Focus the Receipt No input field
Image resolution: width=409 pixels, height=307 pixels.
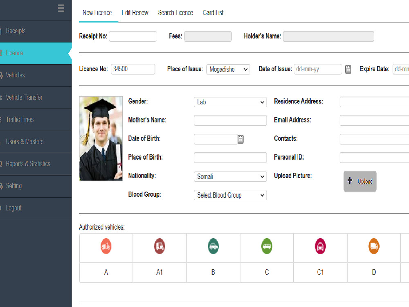click(133, 36)
